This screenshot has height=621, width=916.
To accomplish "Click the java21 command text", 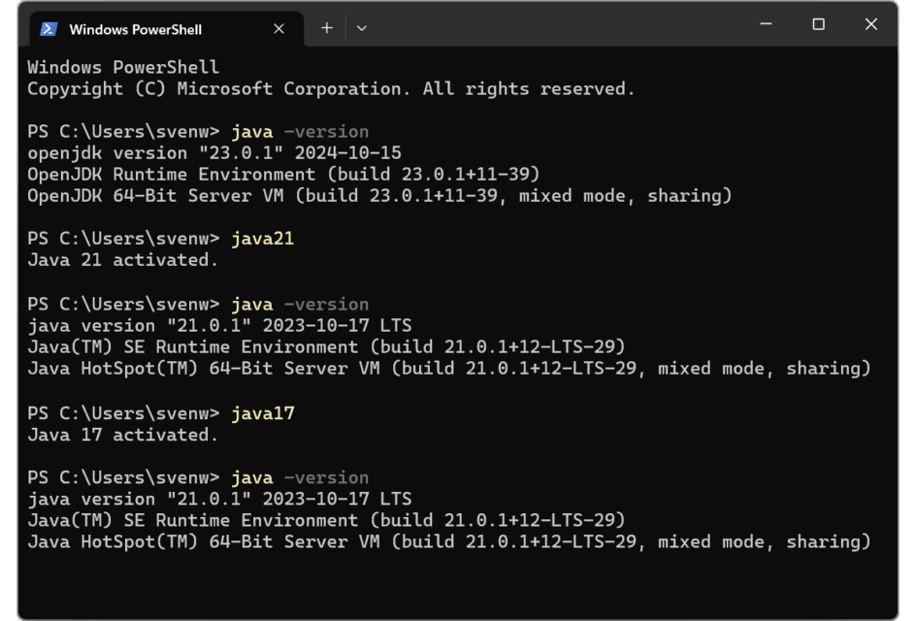I will tap(262, 238).
